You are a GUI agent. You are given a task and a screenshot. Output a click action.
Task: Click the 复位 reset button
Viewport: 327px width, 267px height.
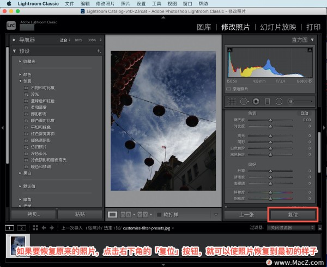[x=293, y=214]
